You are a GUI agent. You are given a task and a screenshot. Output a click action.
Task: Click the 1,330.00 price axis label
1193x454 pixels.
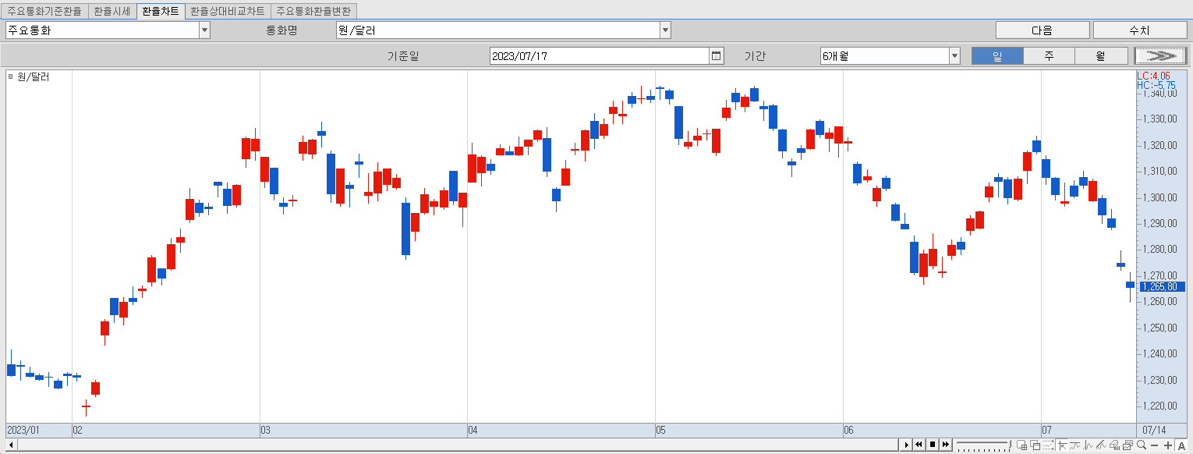click(x=1159, y=119)
